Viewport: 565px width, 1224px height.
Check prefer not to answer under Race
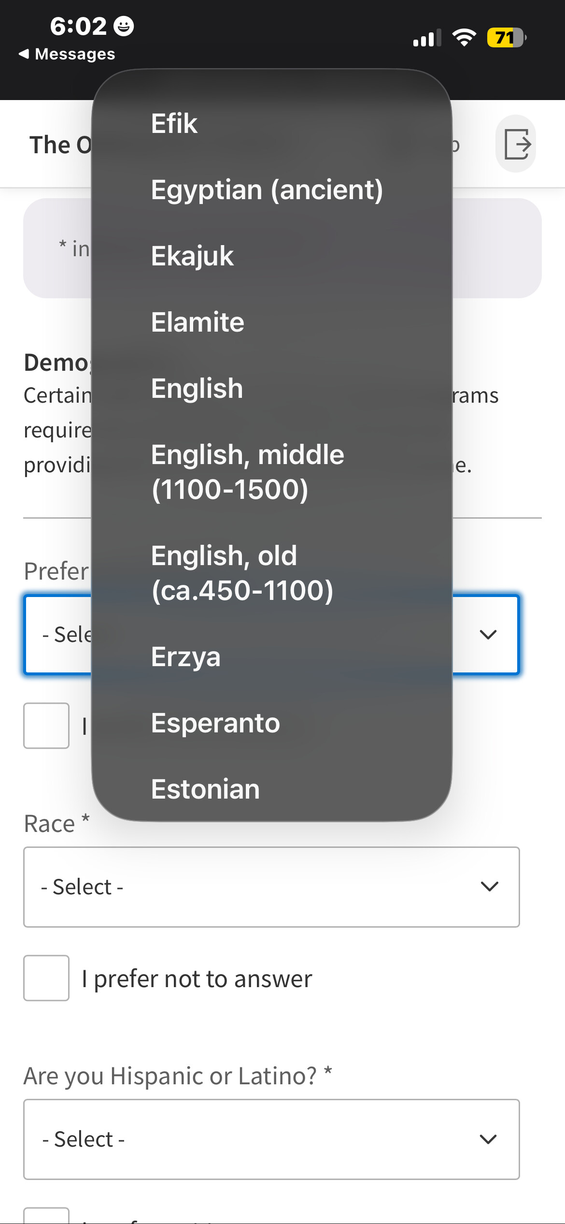click(46, 978)
